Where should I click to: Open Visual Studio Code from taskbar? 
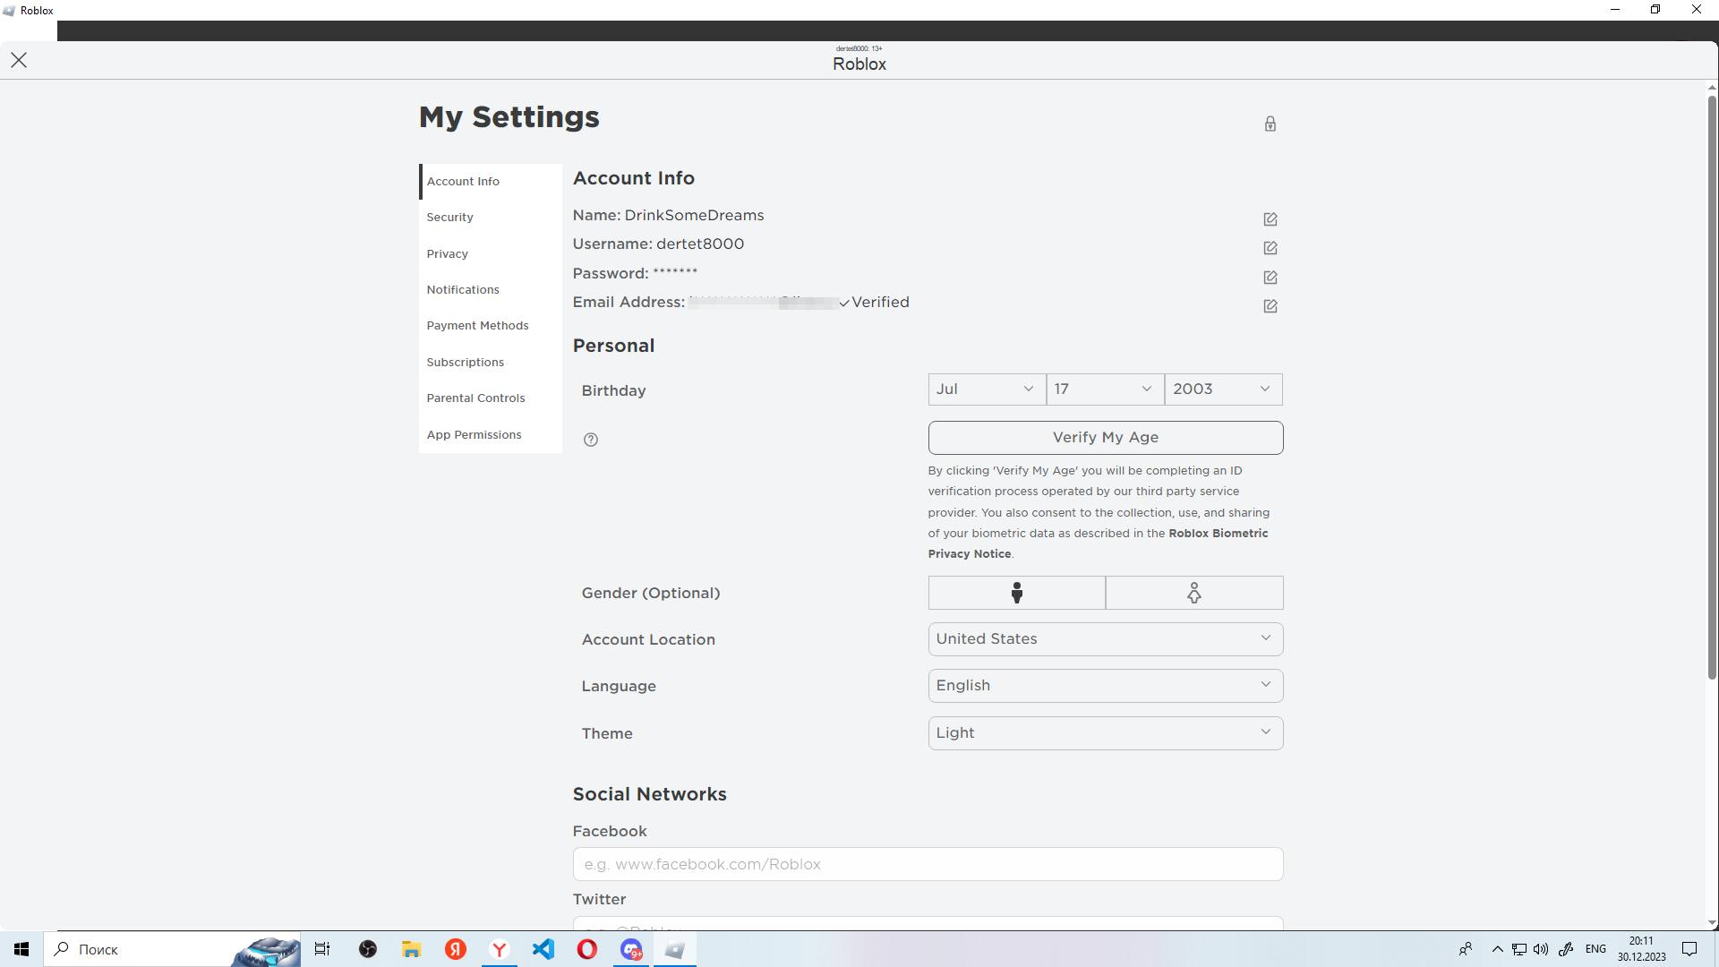click(x=543, y=949)
